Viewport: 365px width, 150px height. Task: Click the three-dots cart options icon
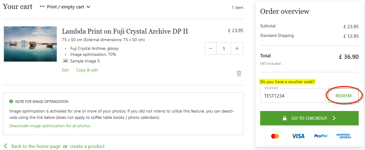(42, 7)
